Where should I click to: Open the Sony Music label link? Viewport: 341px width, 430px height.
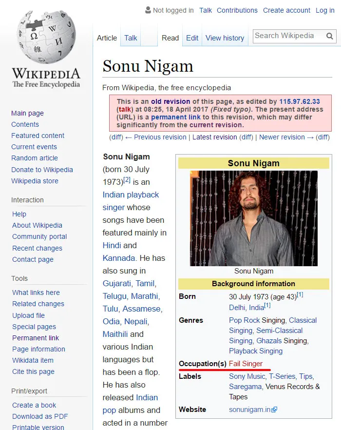point(247,376)
